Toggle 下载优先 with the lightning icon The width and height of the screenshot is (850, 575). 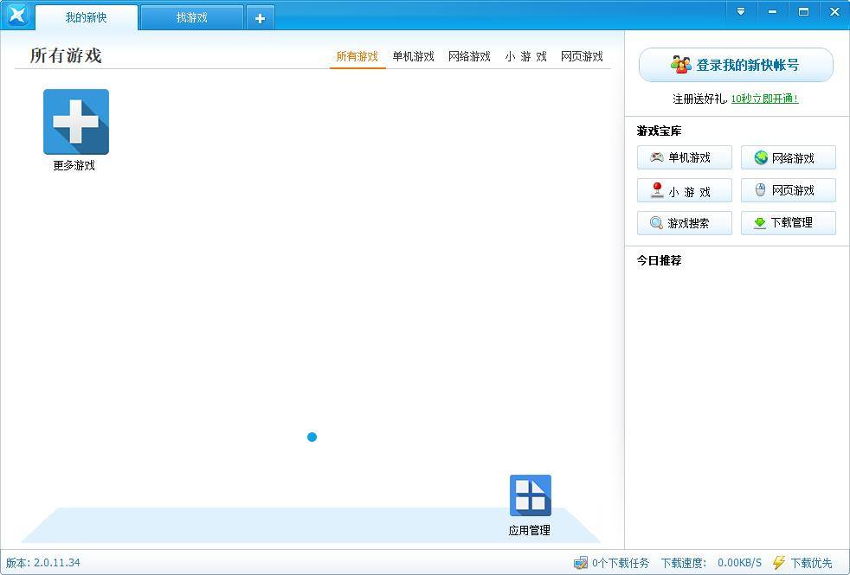tap(779, 563)
